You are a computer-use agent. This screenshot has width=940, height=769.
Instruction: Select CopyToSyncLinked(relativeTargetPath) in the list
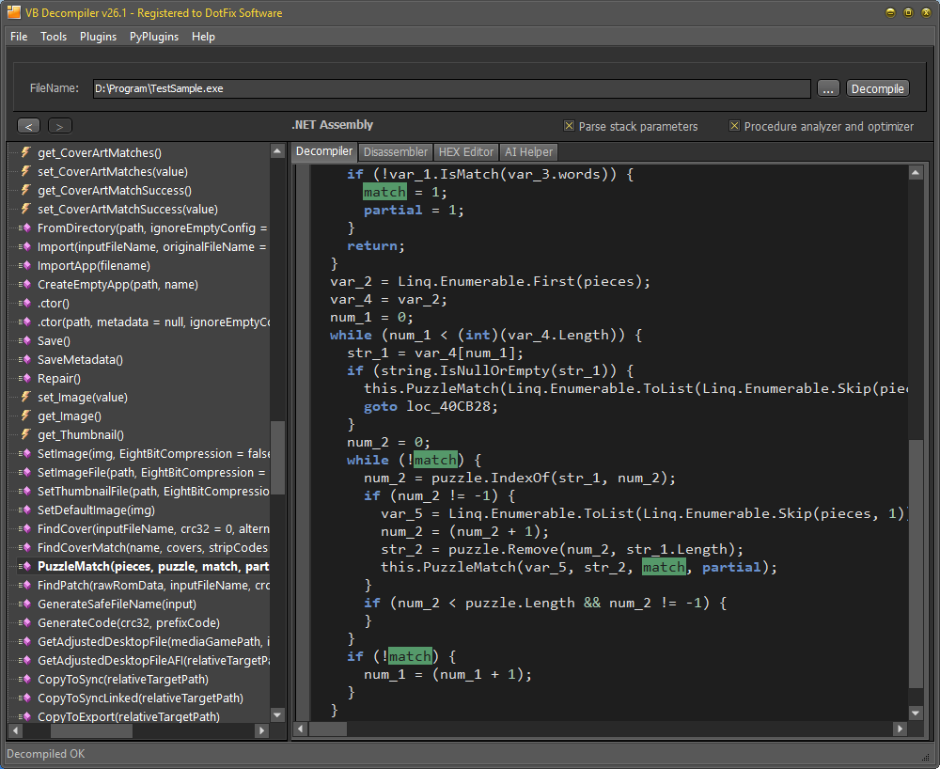pos(140,698)
